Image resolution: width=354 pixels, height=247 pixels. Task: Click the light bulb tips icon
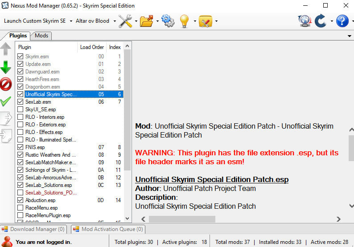[x=184, y=21]
